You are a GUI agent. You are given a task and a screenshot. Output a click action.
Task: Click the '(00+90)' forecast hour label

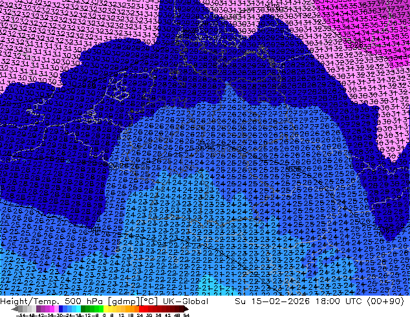385,301
